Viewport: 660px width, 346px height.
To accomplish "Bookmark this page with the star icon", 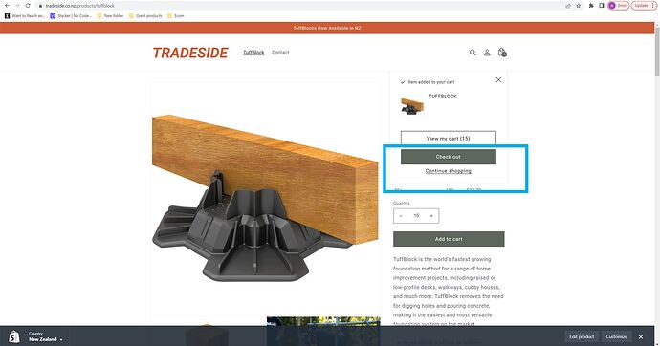I will (x=579, y=6).
